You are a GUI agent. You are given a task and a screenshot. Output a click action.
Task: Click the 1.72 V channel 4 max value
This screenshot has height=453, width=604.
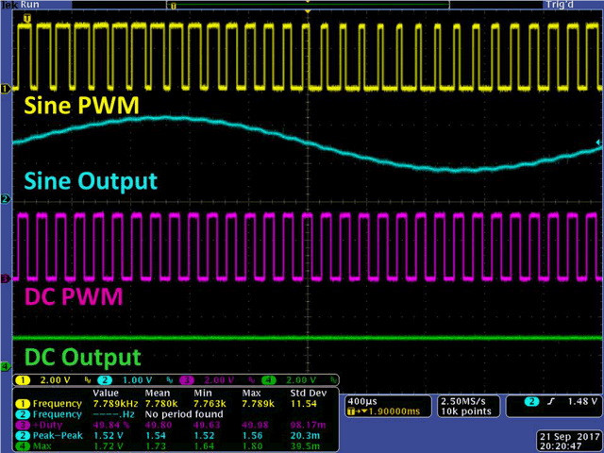point(109,446)
